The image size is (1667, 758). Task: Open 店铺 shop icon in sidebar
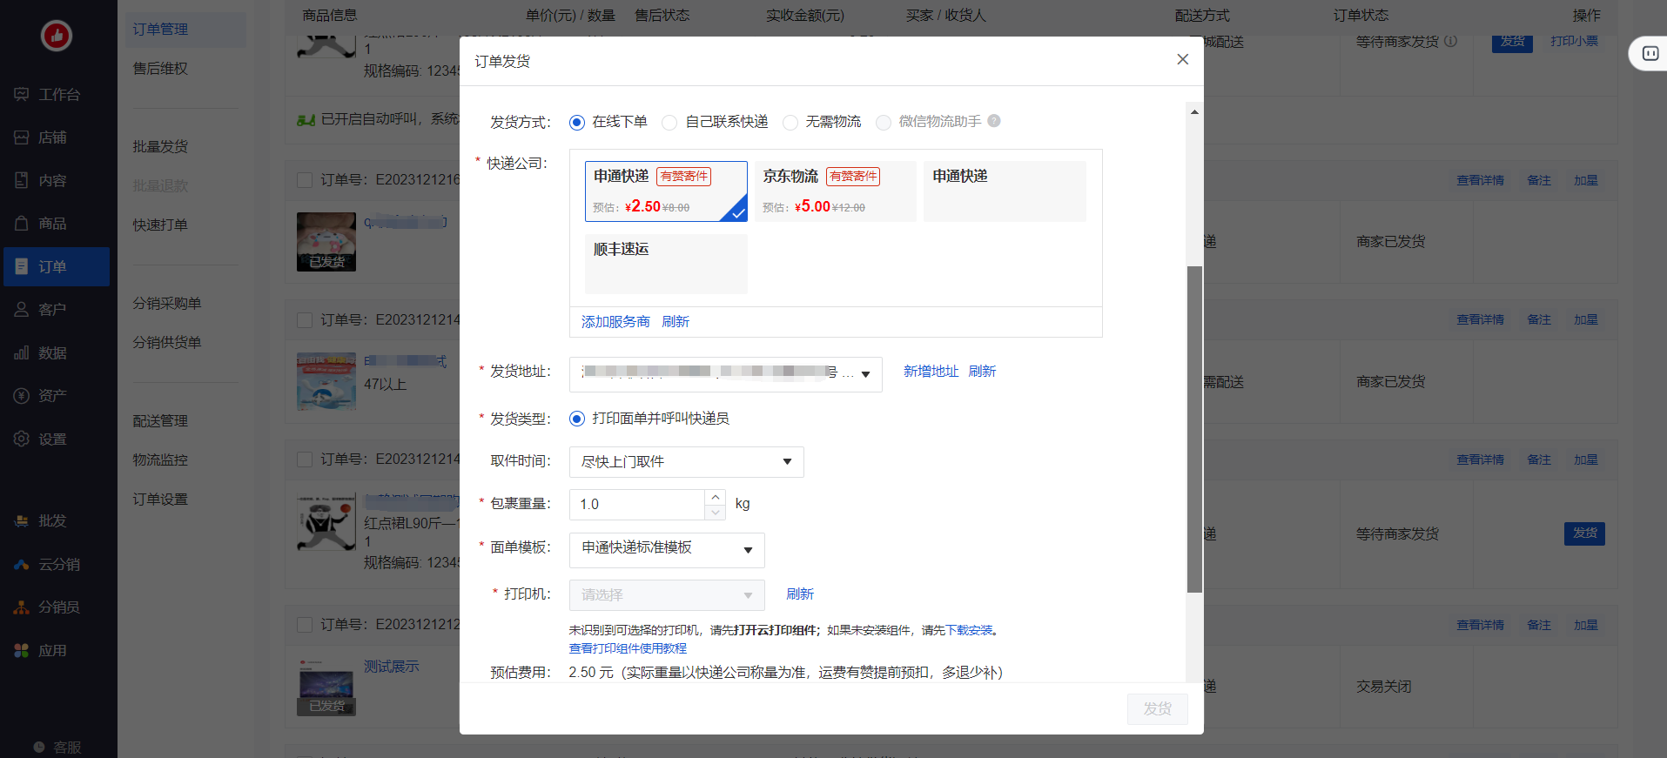(x=21, y=138)
